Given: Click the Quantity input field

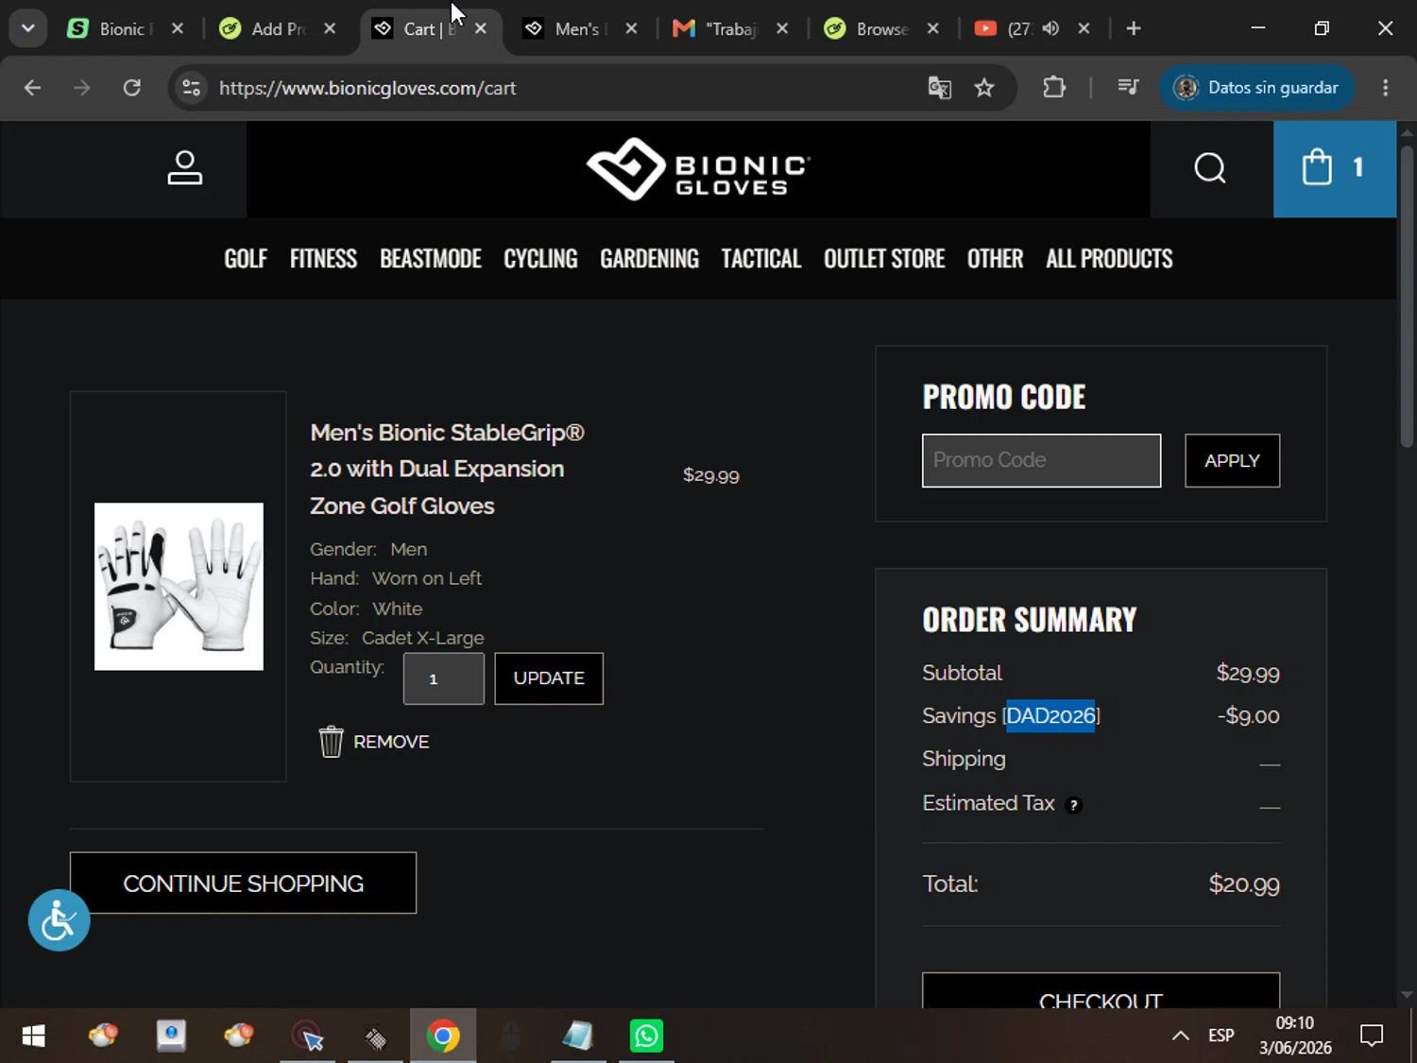Looking at the screenshot, I should tap(444, 678).
